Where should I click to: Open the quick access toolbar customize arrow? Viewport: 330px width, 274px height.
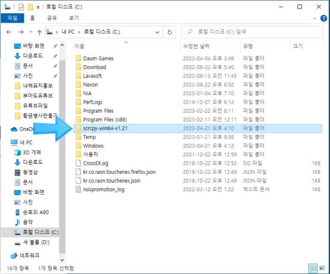(x=38, y=7)
